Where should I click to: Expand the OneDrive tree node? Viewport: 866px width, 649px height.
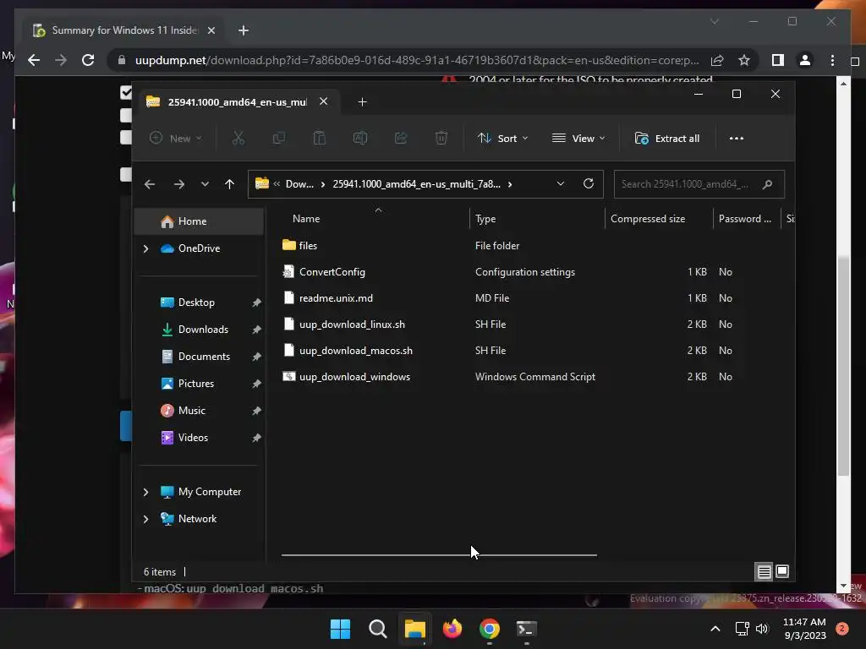[x=145, y=249]
